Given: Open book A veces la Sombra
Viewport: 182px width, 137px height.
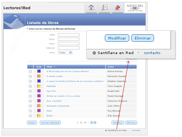Looking at the screenshot, I should coord(75,81).
